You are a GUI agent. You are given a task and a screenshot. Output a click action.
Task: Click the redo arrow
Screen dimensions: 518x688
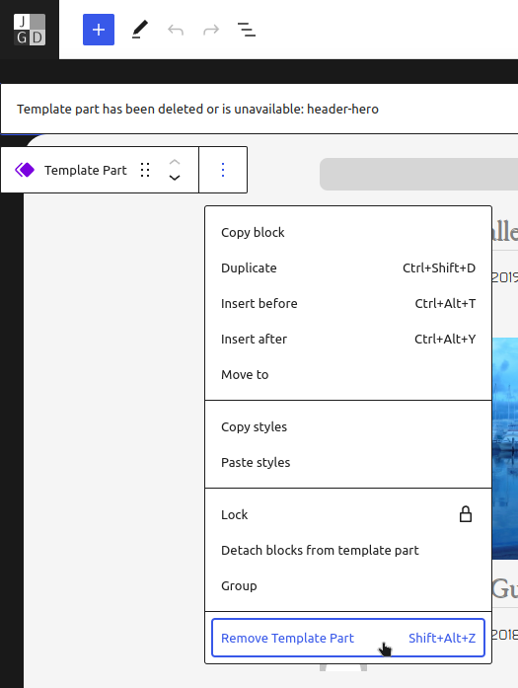[211, 30]
